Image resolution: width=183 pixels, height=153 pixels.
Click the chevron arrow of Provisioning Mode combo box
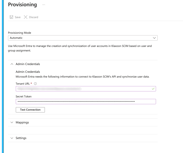click(153, 38)
